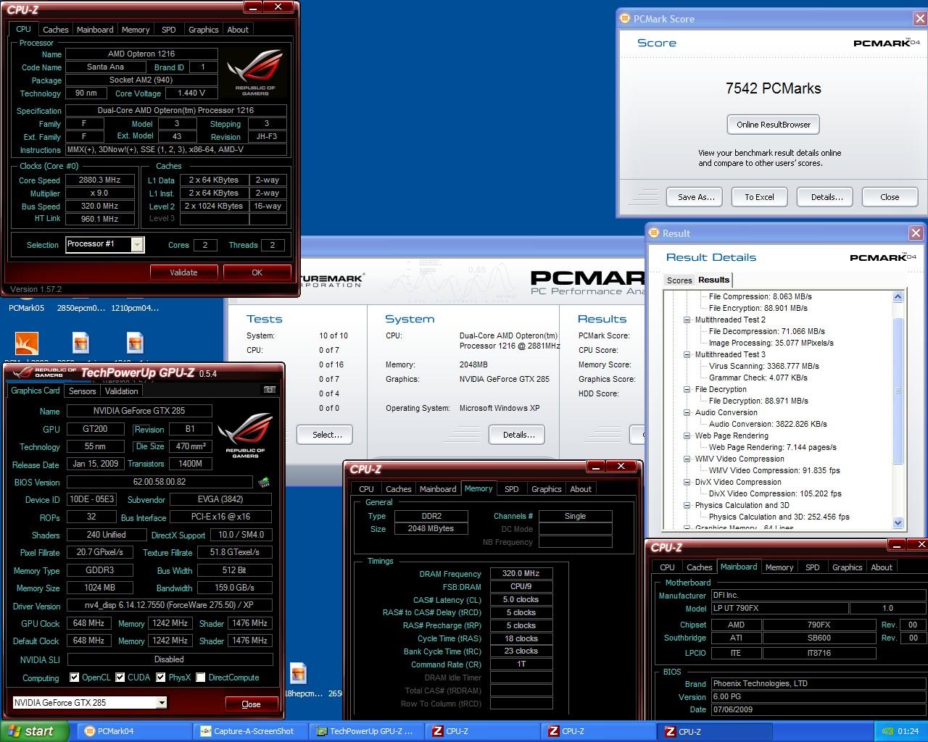This screenshot has width=928, height=742.
Task: Click the Specification field in CPU-Z
Action: click(x=175, y=111)
